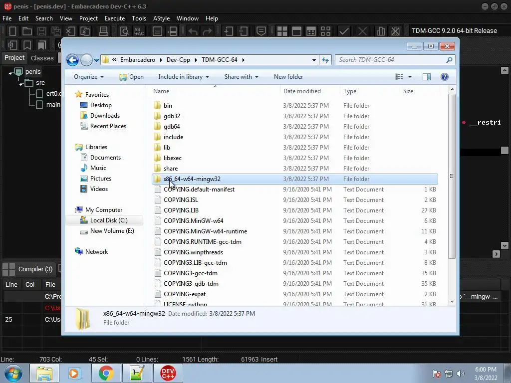Click the Run window icon in Dev-C++ toolbar
Viewport: 511px width, 383px height.
click(x=296, y=31)
